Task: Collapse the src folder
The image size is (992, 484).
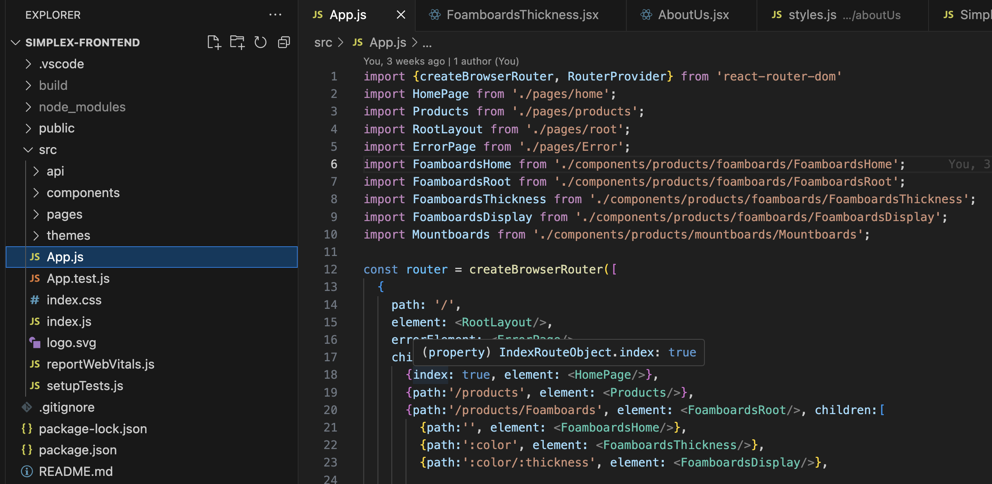Action: coord(28,150)
